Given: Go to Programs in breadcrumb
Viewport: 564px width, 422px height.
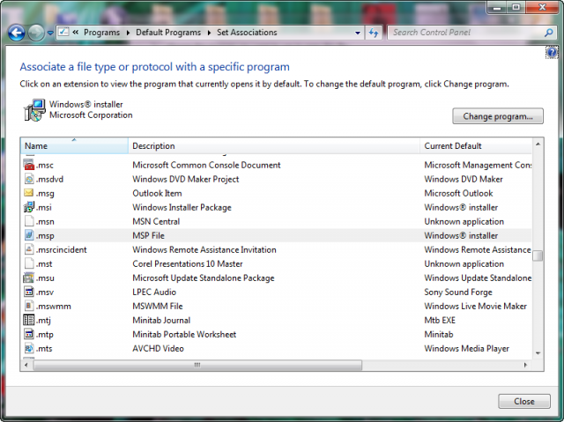Looking at the screenshot, I should [x=102, y=33].
